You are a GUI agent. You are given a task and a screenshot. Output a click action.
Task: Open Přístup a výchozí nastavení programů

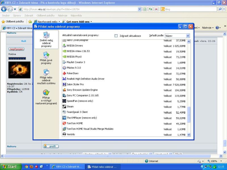46,97
